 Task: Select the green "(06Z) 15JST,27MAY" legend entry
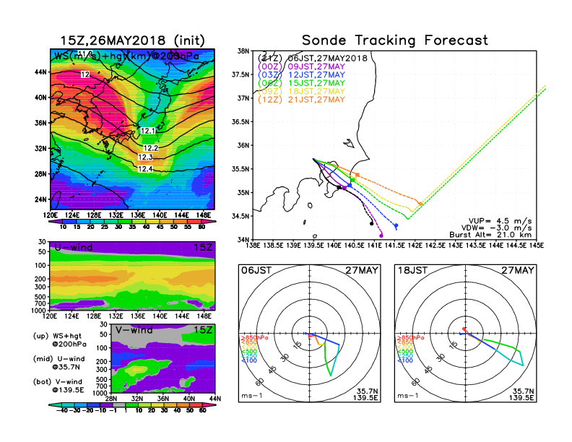click(x=301, y=83)
